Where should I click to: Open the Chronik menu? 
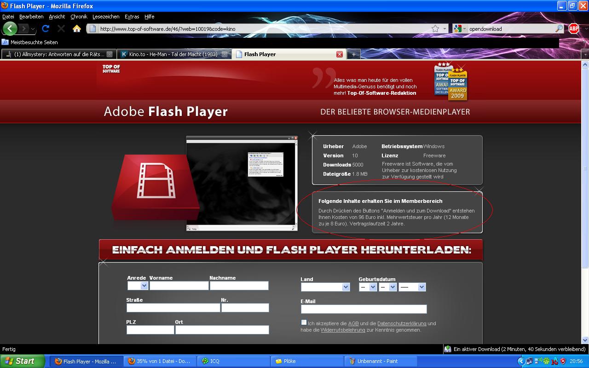(79, 17)
